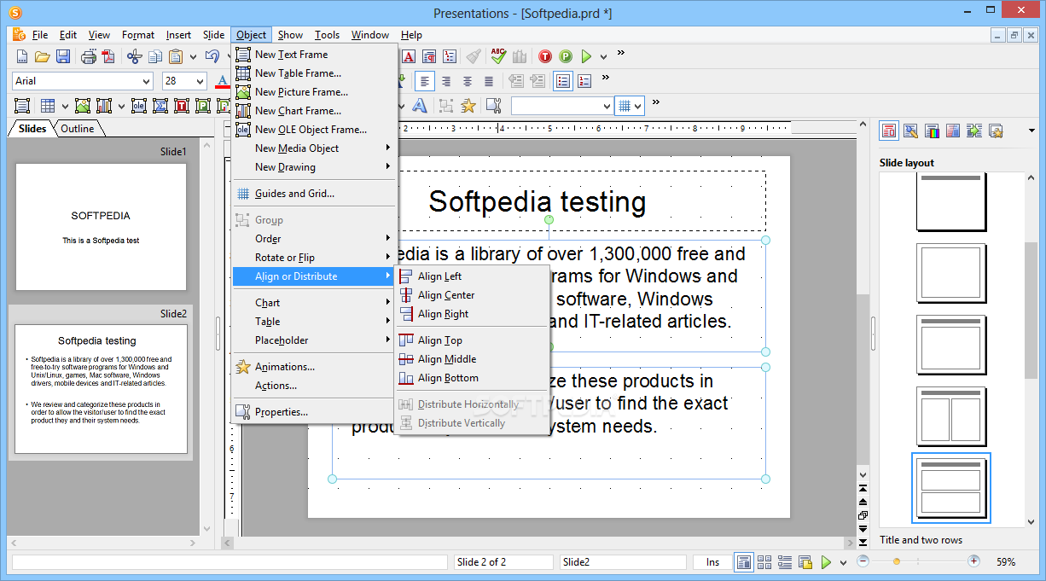Zoom in with the plus button

coord(973,561)
